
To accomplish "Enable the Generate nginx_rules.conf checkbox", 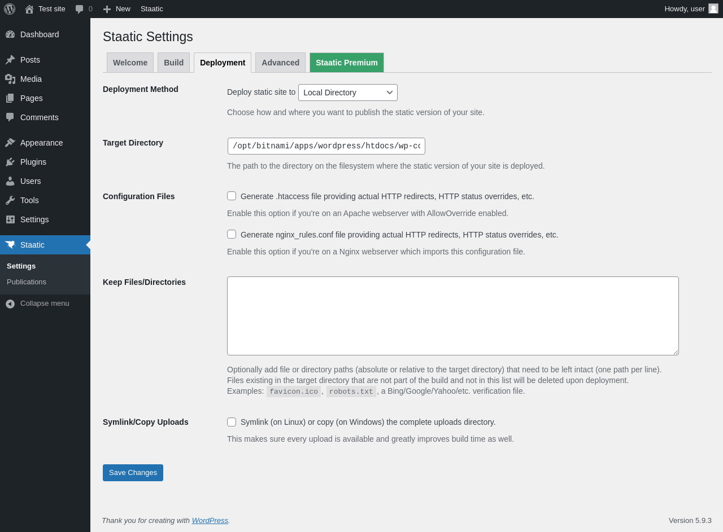I will (232, 234).
